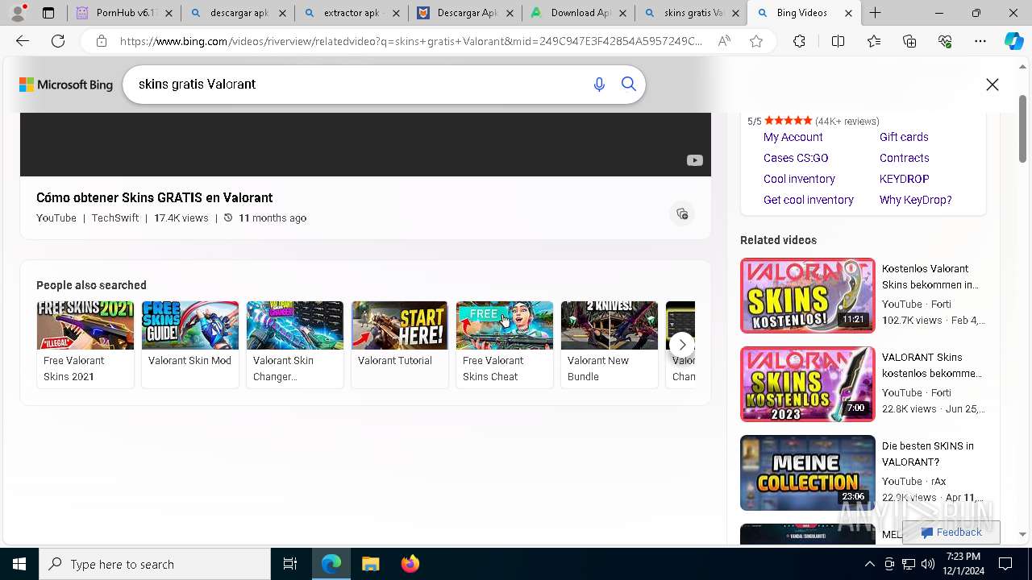The width and height of the screenshot is (1032, 580).
Task: Click the Microsoft Bing logo
Action: click(66, 85)
